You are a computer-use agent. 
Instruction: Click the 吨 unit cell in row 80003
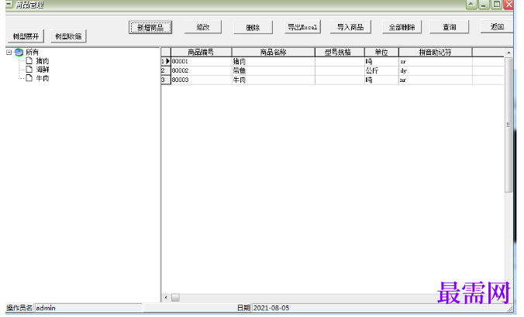(x=381, y=80)
